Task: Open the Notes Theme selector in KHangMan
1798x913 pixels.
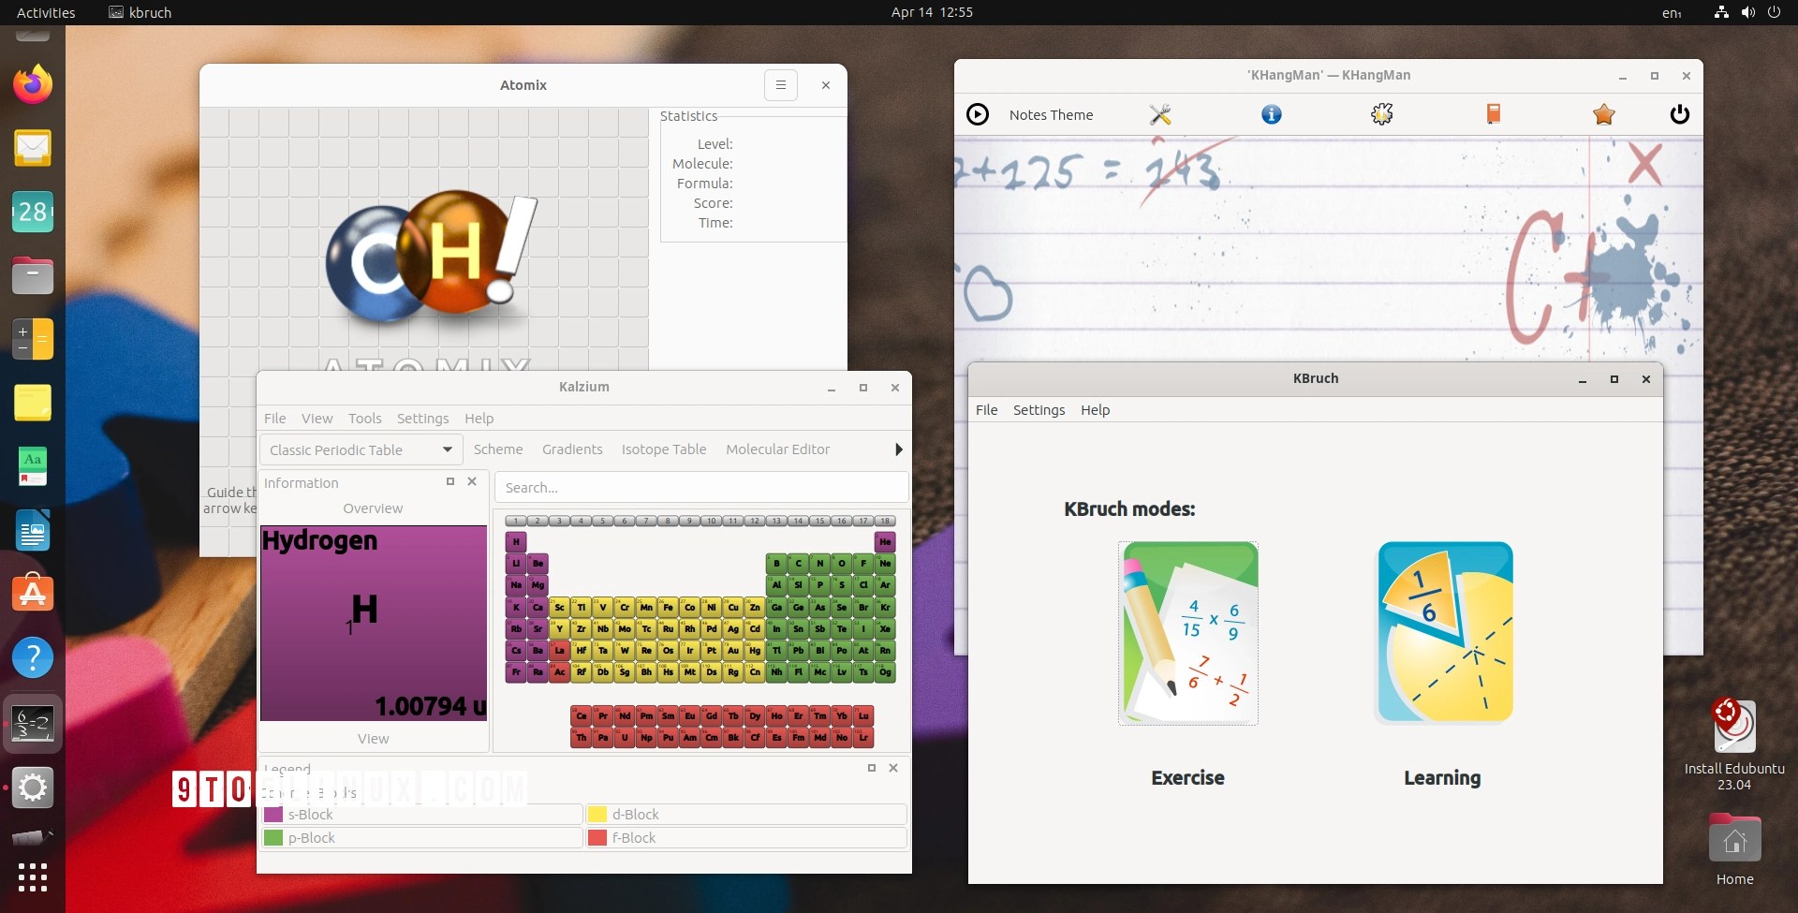Action: coord(1051,115)
